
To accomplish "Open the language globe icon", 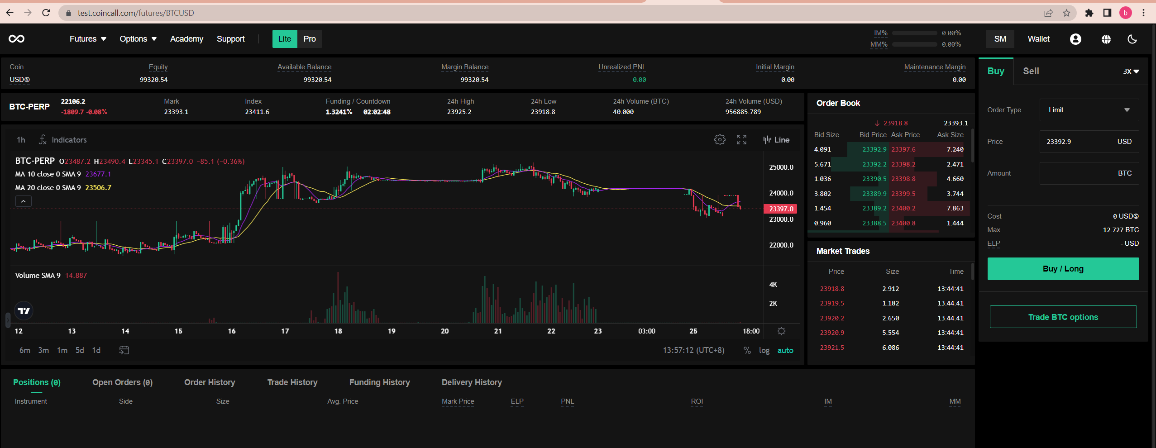I will (1106, 39).
